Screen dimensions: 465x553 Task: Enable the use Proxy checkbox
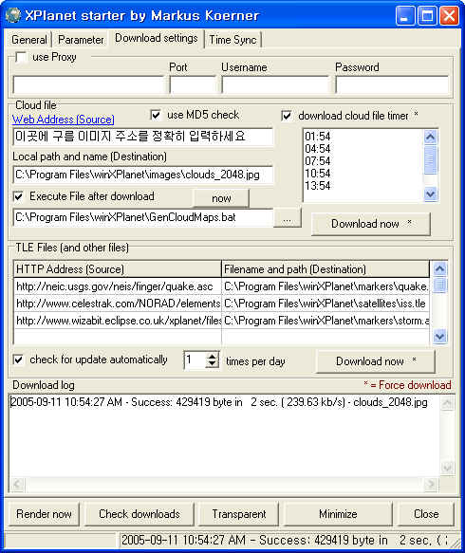coord(21,57)
